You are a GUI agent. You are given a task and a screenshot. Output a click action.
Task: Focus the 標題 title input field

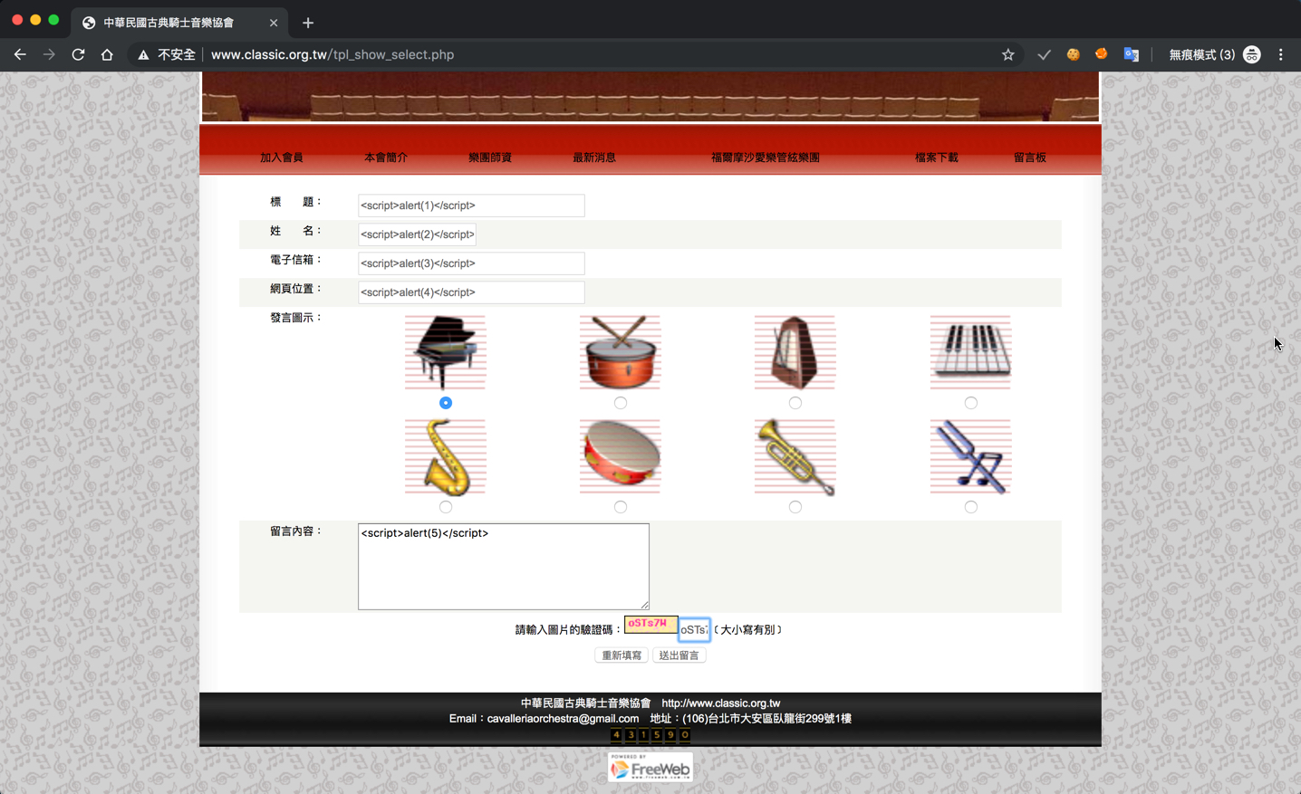point(471,206)
